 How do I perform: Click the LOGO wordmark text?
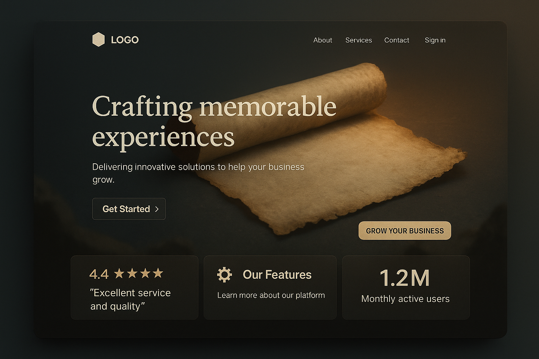[x=125, y=40]
